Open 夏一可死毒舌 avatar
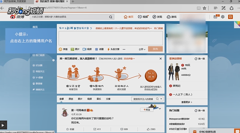 [x=65, y=112]
